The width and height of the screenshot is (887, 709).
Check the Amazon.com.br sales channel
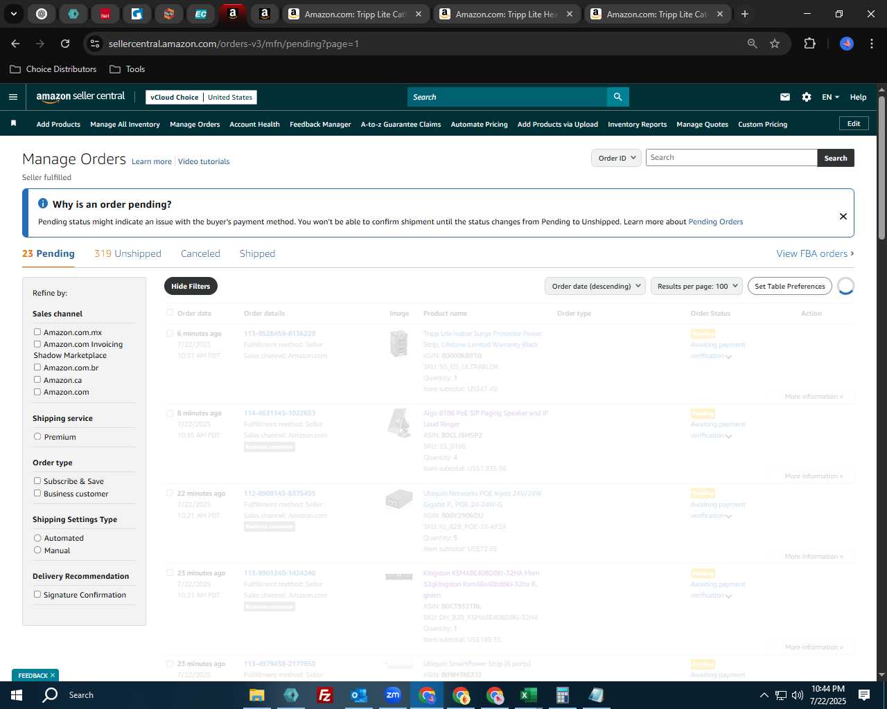click(x=37, y=368)
